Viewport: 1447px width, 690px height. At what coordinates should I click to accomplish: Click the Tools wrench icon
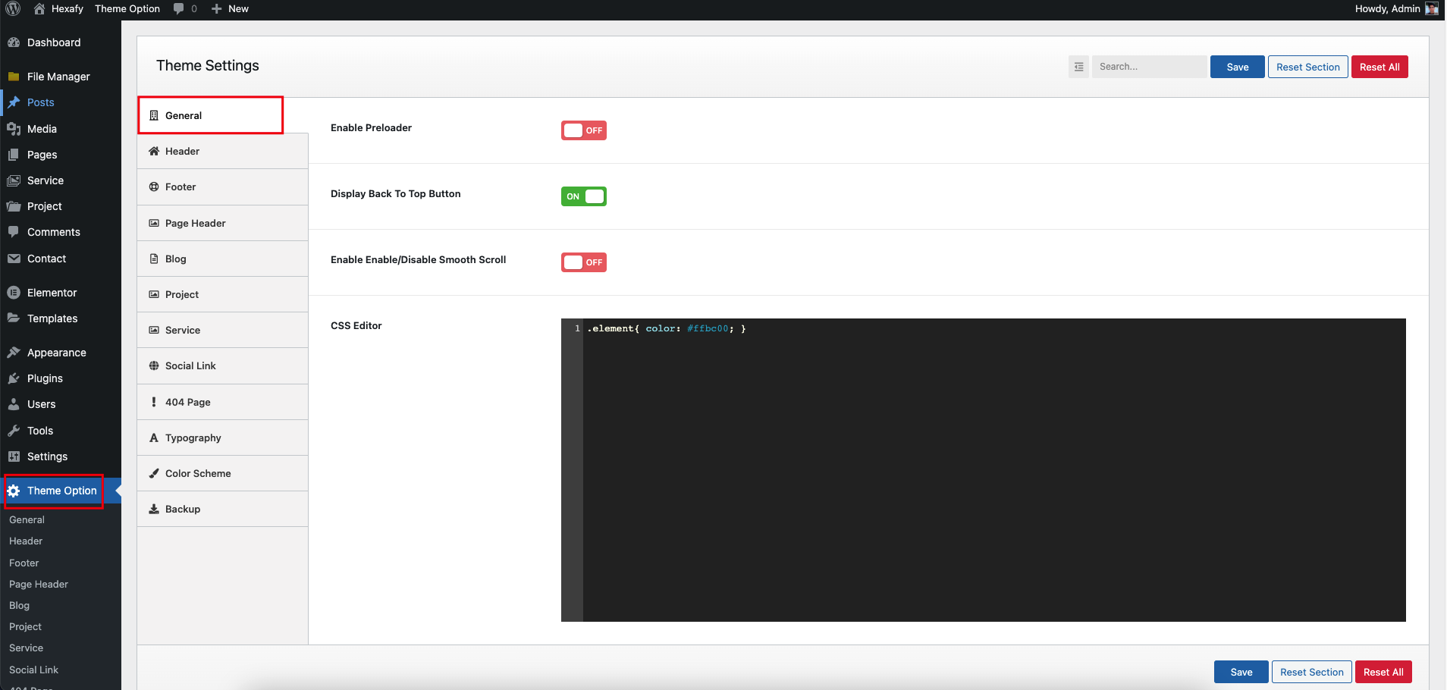14,431
